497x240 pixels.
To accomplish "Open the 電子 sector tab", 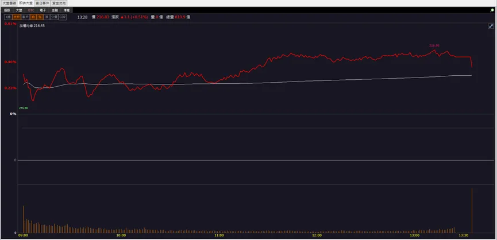I will tap(43, 10).
